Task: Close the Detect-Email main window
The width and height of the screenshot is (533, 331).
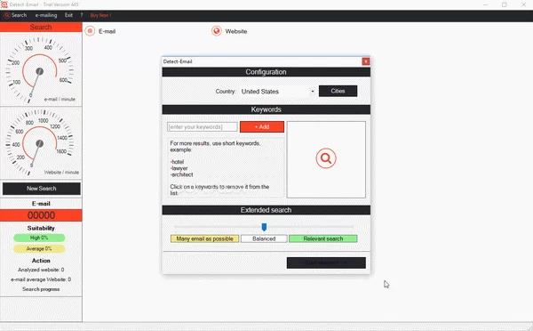Action: [523, 4]
